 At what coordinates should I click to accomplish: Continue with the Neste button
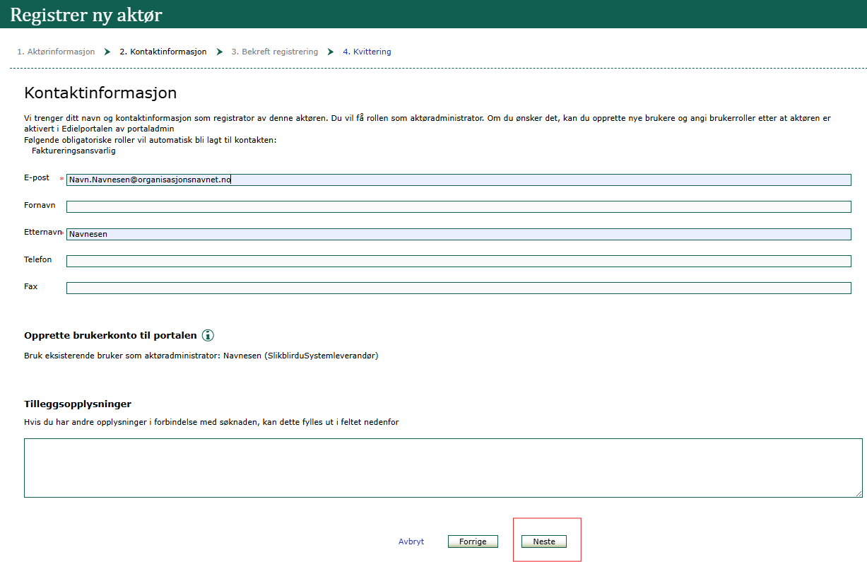[544, 541]
